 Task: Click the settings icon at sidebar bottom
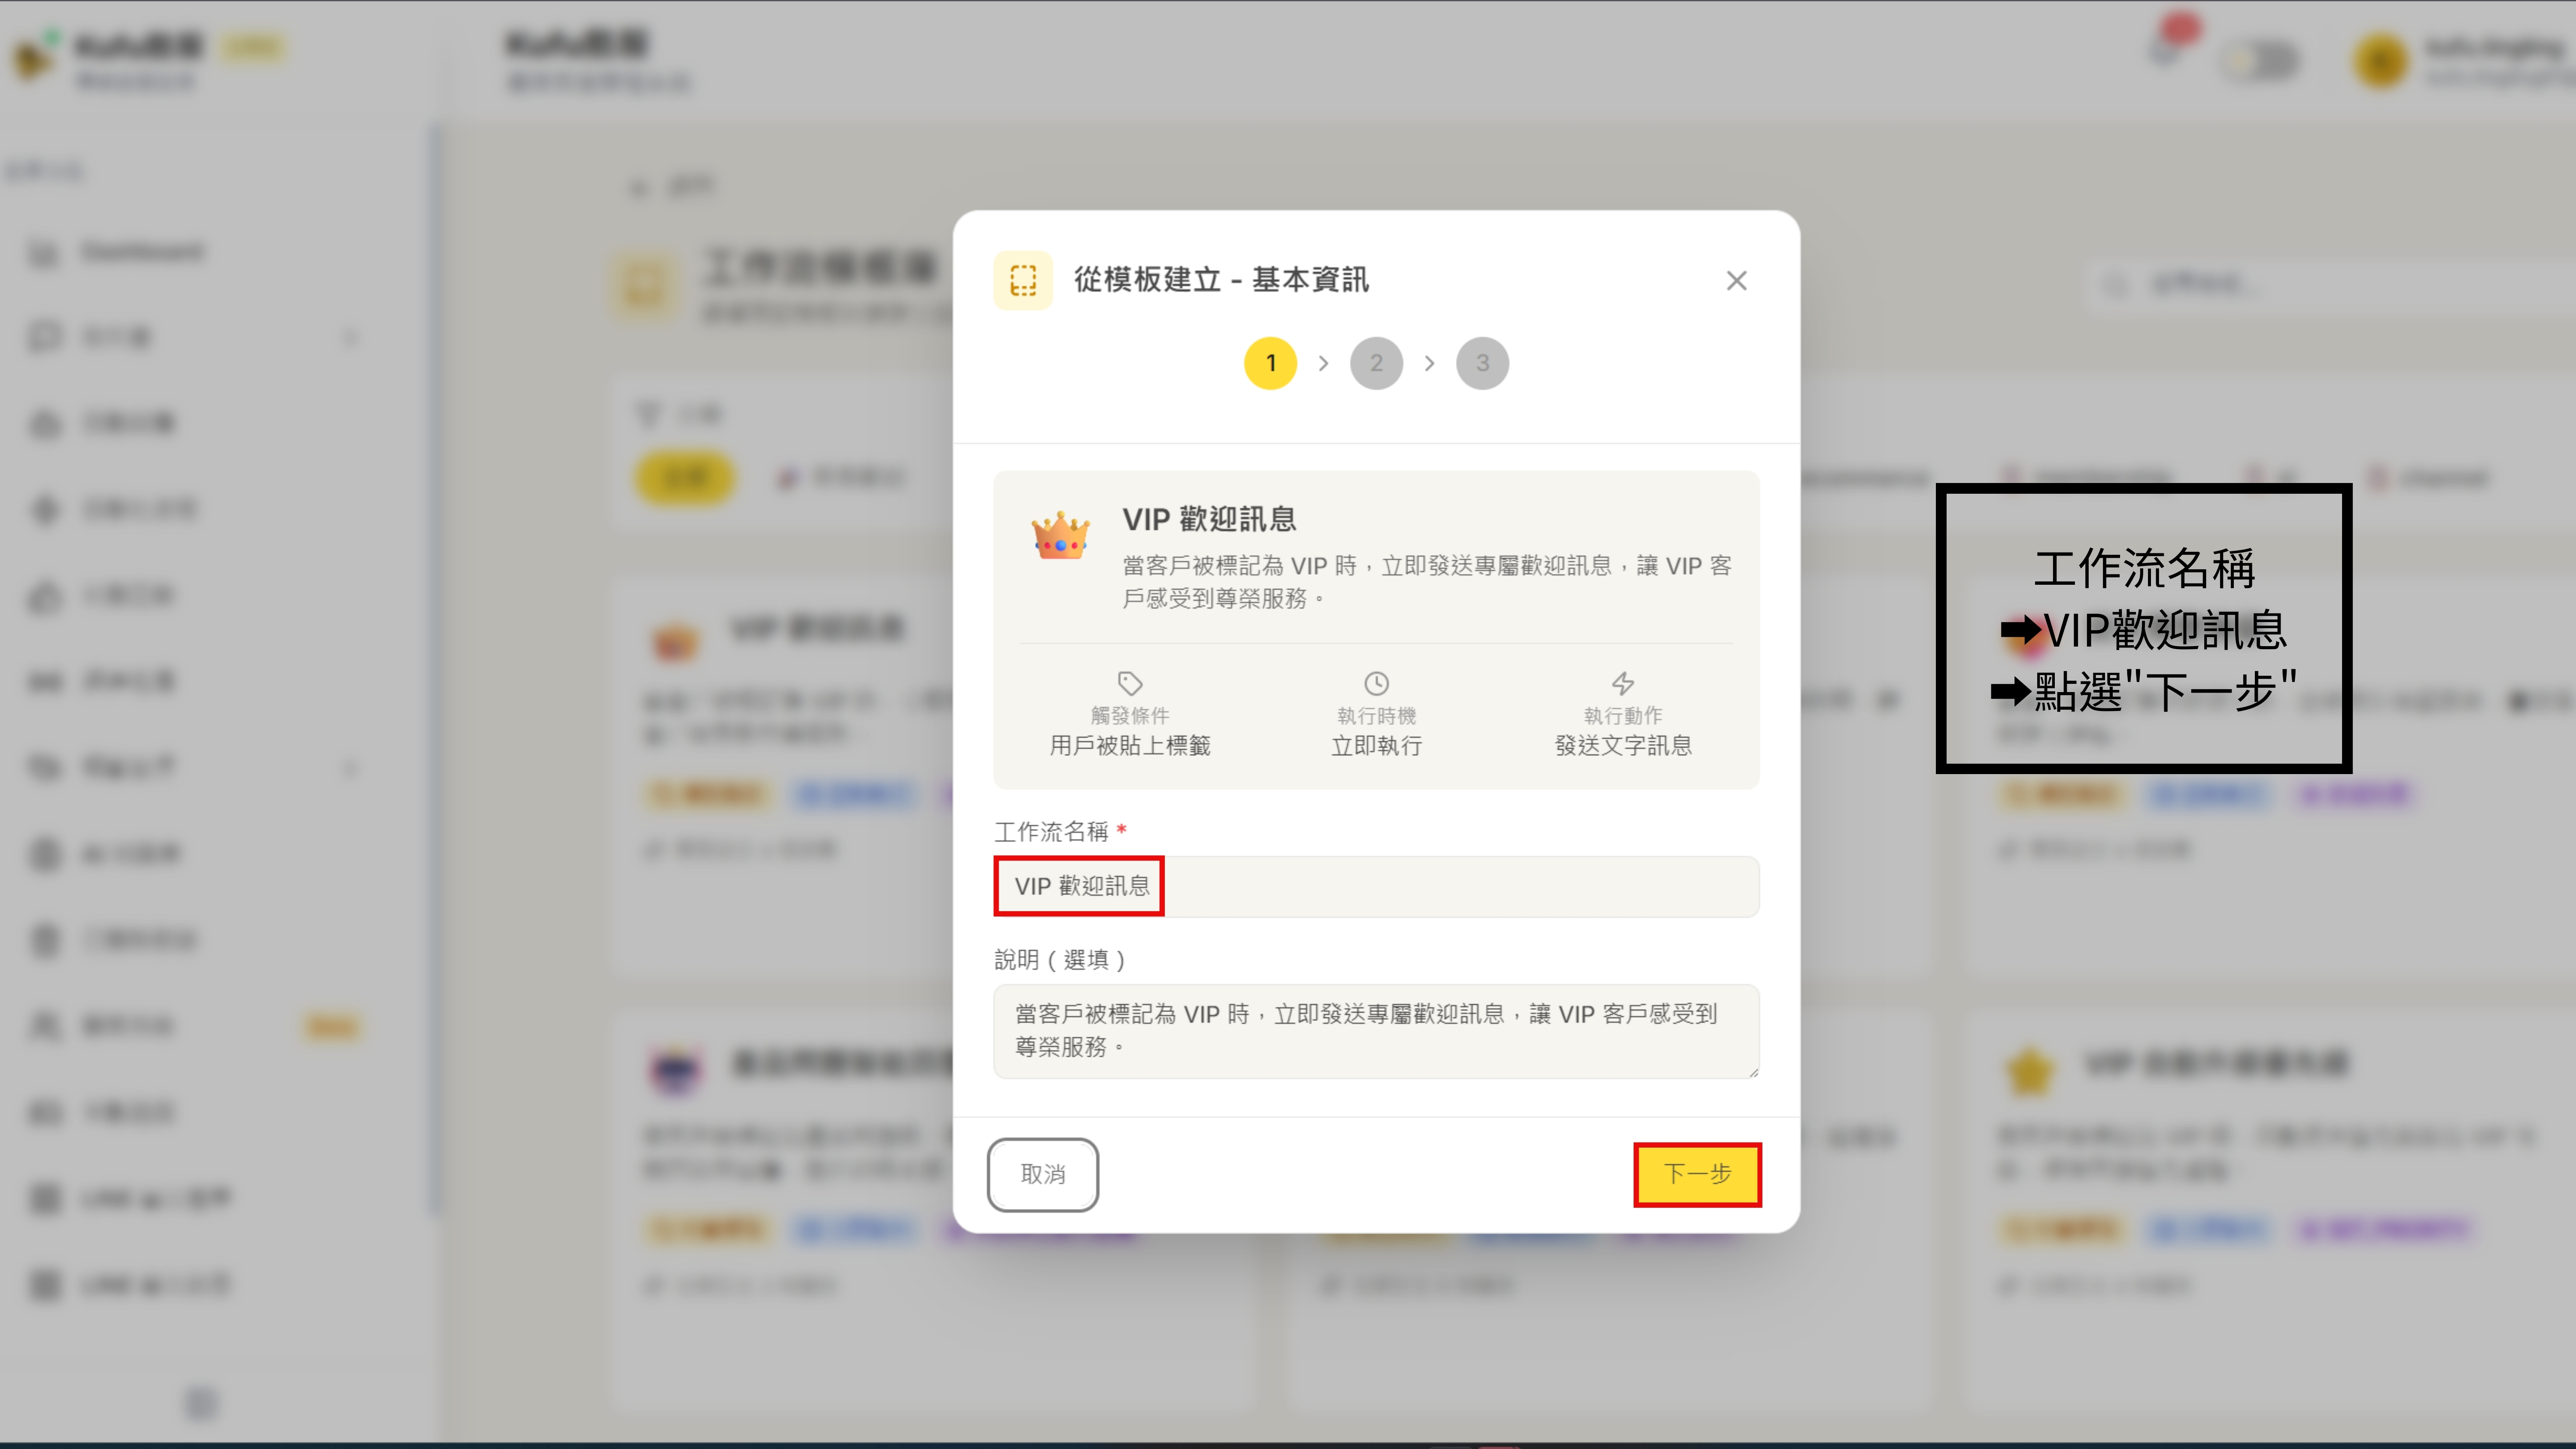click(200, 1403)
